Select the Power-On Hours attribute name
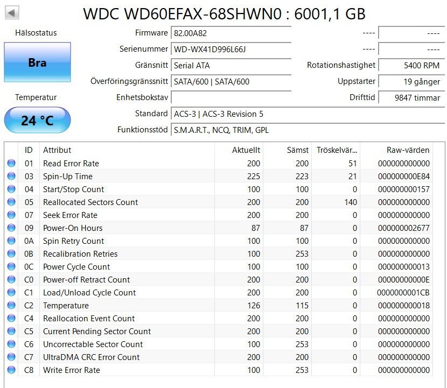The image size is (447, 388). coord(73,228)
